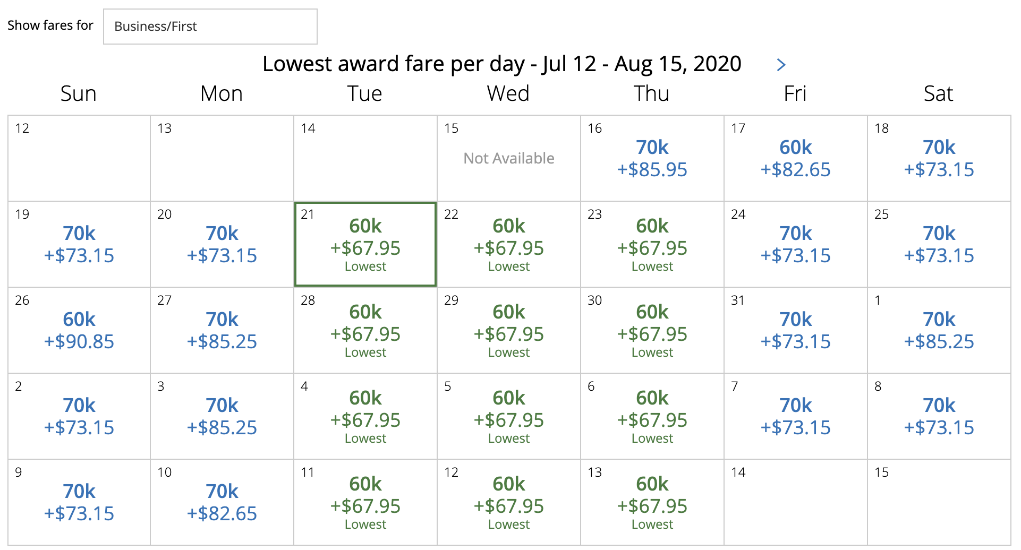Screen dimensions: 1021x550
Task: Select July 21 lowest fare cell
Action: pos(365,244)
